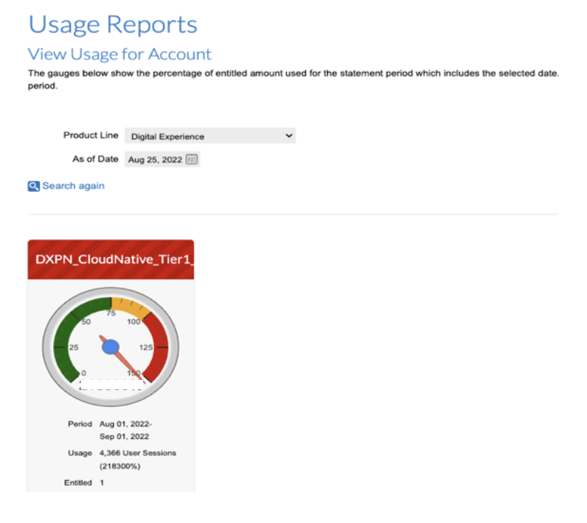The width and height of the screenshot is (587, 523).
Task: Click the Search again link
Action: (x=72, y=186)
